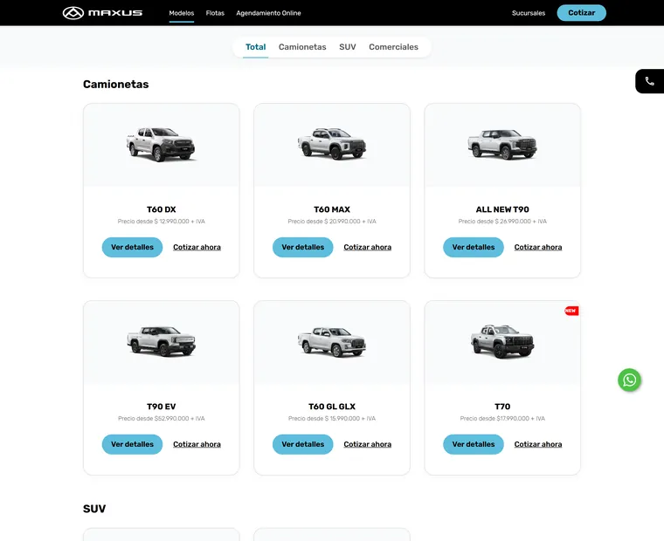View details for T90 EV
Viewport: 664px width, 541px height.
(132, 444)
